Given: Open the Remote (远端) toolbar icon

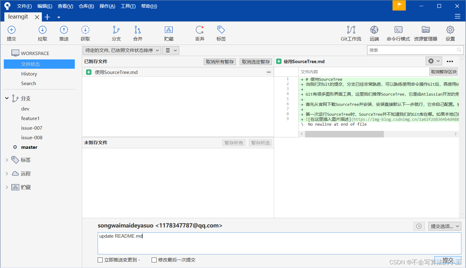Looking at the screenshot, I should coord(374,30).
